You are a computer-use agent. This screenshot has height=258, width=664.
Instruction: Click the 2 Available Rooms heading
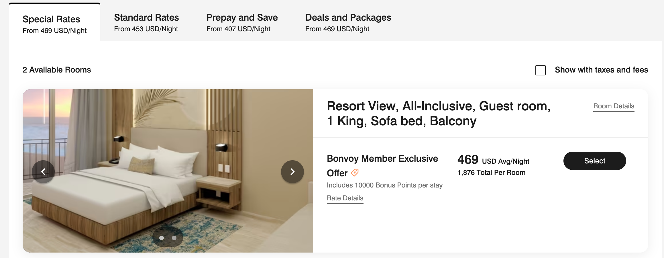click(57, 70)
